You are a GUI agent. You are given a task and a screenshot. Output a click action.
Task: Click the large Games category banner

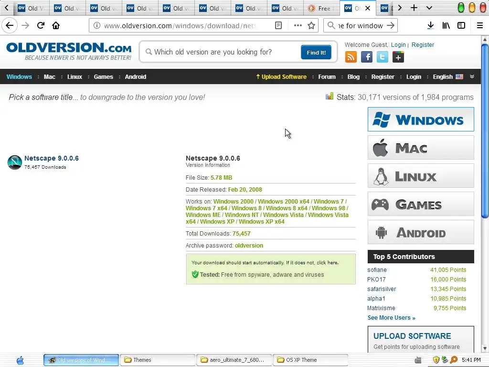[x=421, y=204]
